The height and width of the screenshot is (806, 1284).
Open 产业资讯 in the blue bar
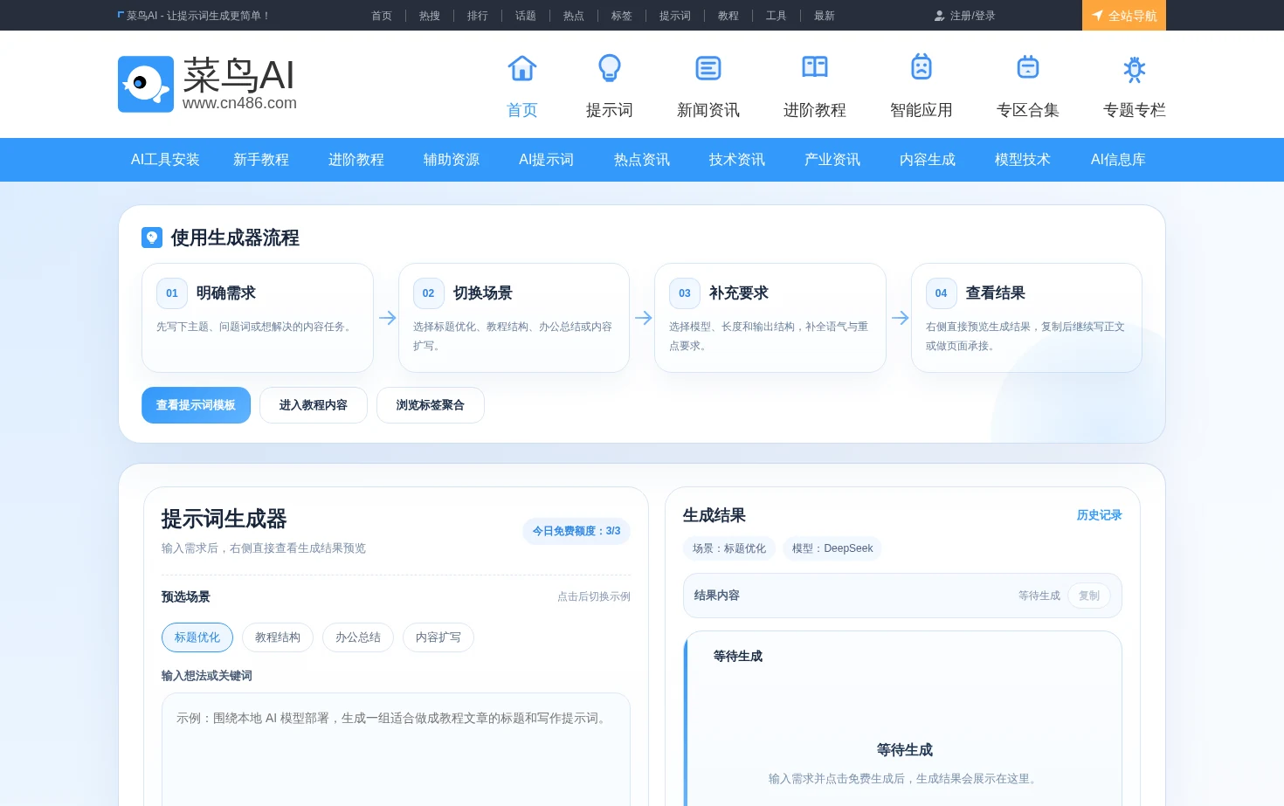(832, 160)
